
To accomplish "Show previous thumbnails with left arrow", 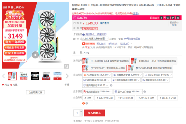I will click(x=3, y=76).
